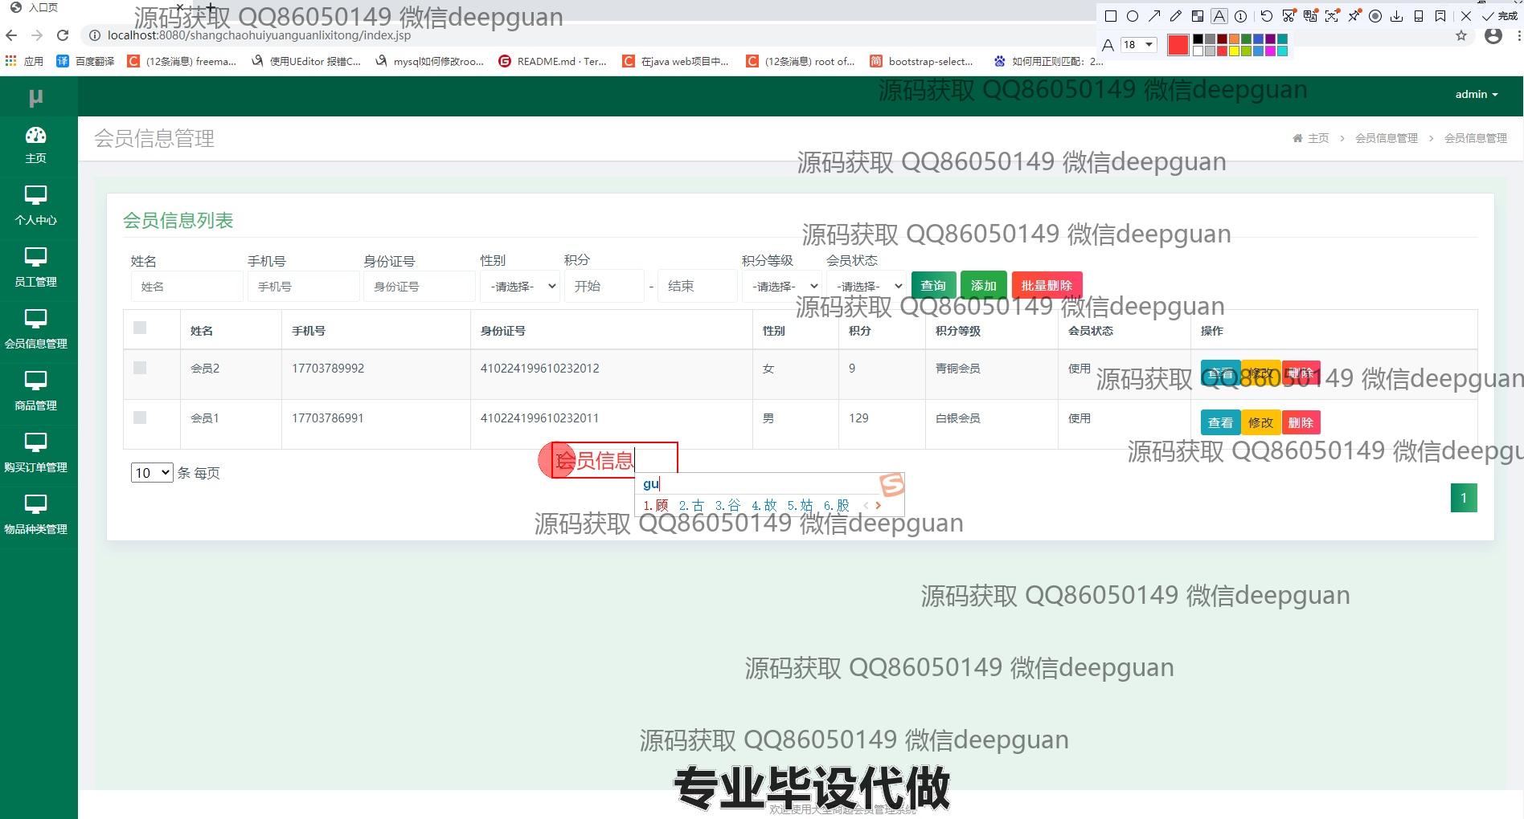Click the download save screenshot icon
The width and height of the screenshot is (1524, 819).
pyautogui.click(x=1397, y=16)
